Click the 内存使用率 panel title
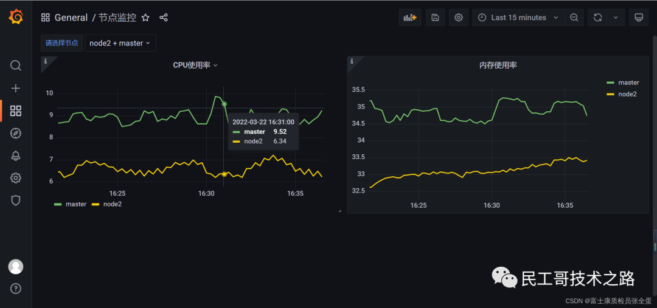Viewport: 657px width, 308px height. click(498, 65)
